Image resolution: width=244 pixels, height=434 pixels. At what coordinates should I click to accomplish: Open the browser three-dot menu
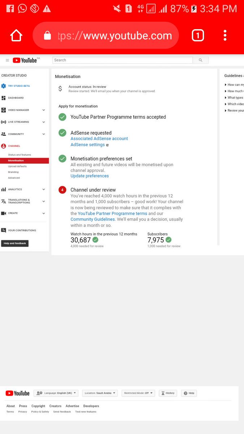[225, 35]
